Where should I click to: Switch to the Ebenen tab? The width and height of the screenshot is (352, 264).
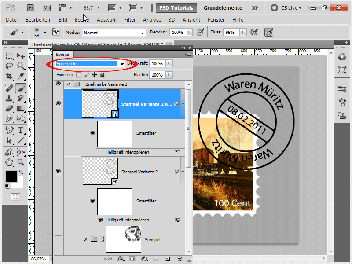63,54
